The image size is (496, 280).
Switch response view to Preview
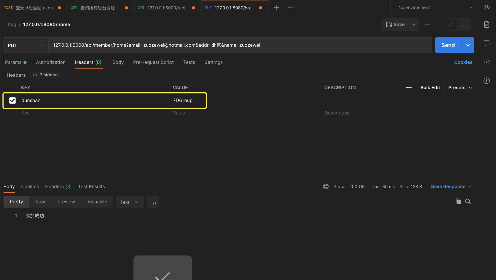[x=66, y=202]
